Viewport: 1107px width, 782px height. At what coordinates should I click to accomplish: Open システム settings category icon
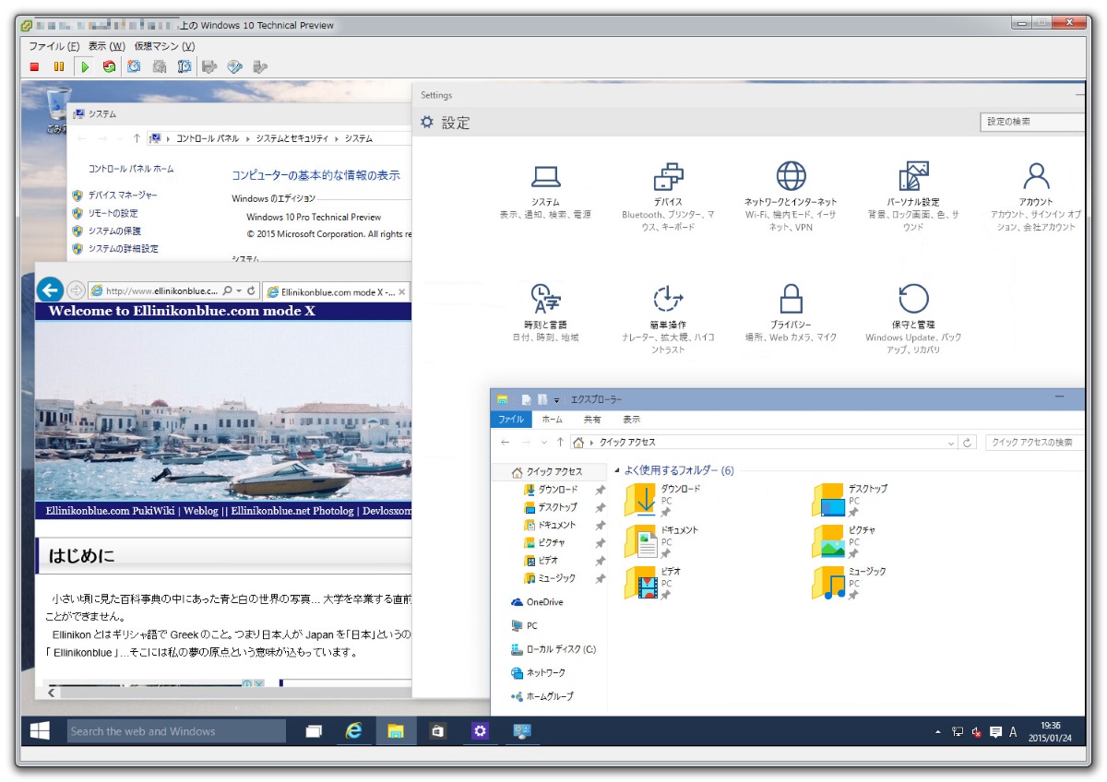(x=545, y=177)
